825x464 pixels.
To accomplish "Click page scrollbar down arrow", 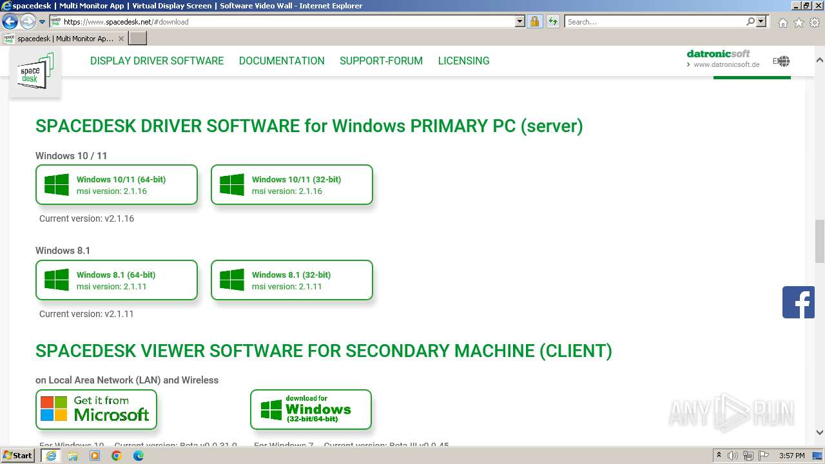I will point(820,432).
